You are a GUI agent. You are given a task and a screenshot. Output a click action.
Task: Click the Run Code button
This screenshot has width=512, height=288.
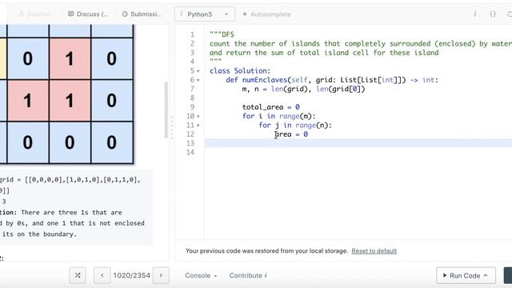pos(466,275)
